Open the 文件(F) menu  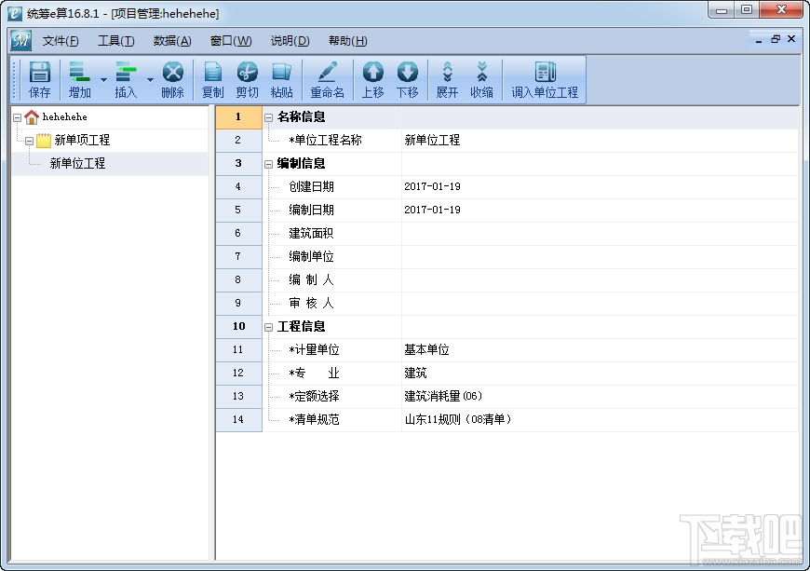pyautogui.click(x=61, y=41)
